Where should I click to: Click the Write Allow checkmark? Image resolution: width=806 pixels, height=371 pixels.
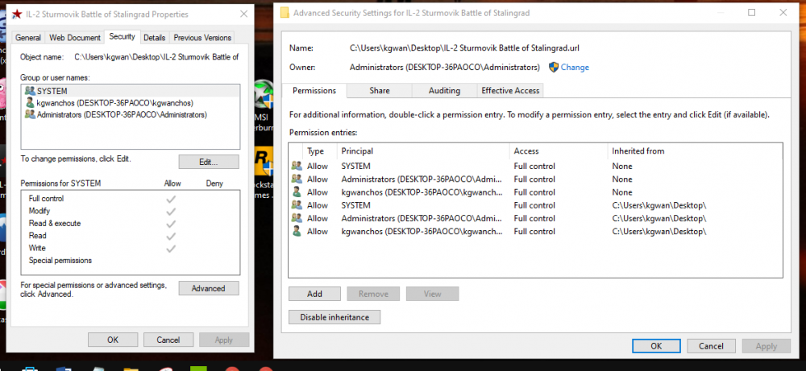pyautogui.click(x=171, y=249)
